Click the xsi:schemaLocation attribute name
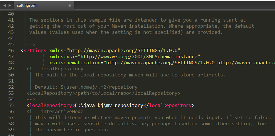This screenshot has width=275, height=136. pos(75,63)
